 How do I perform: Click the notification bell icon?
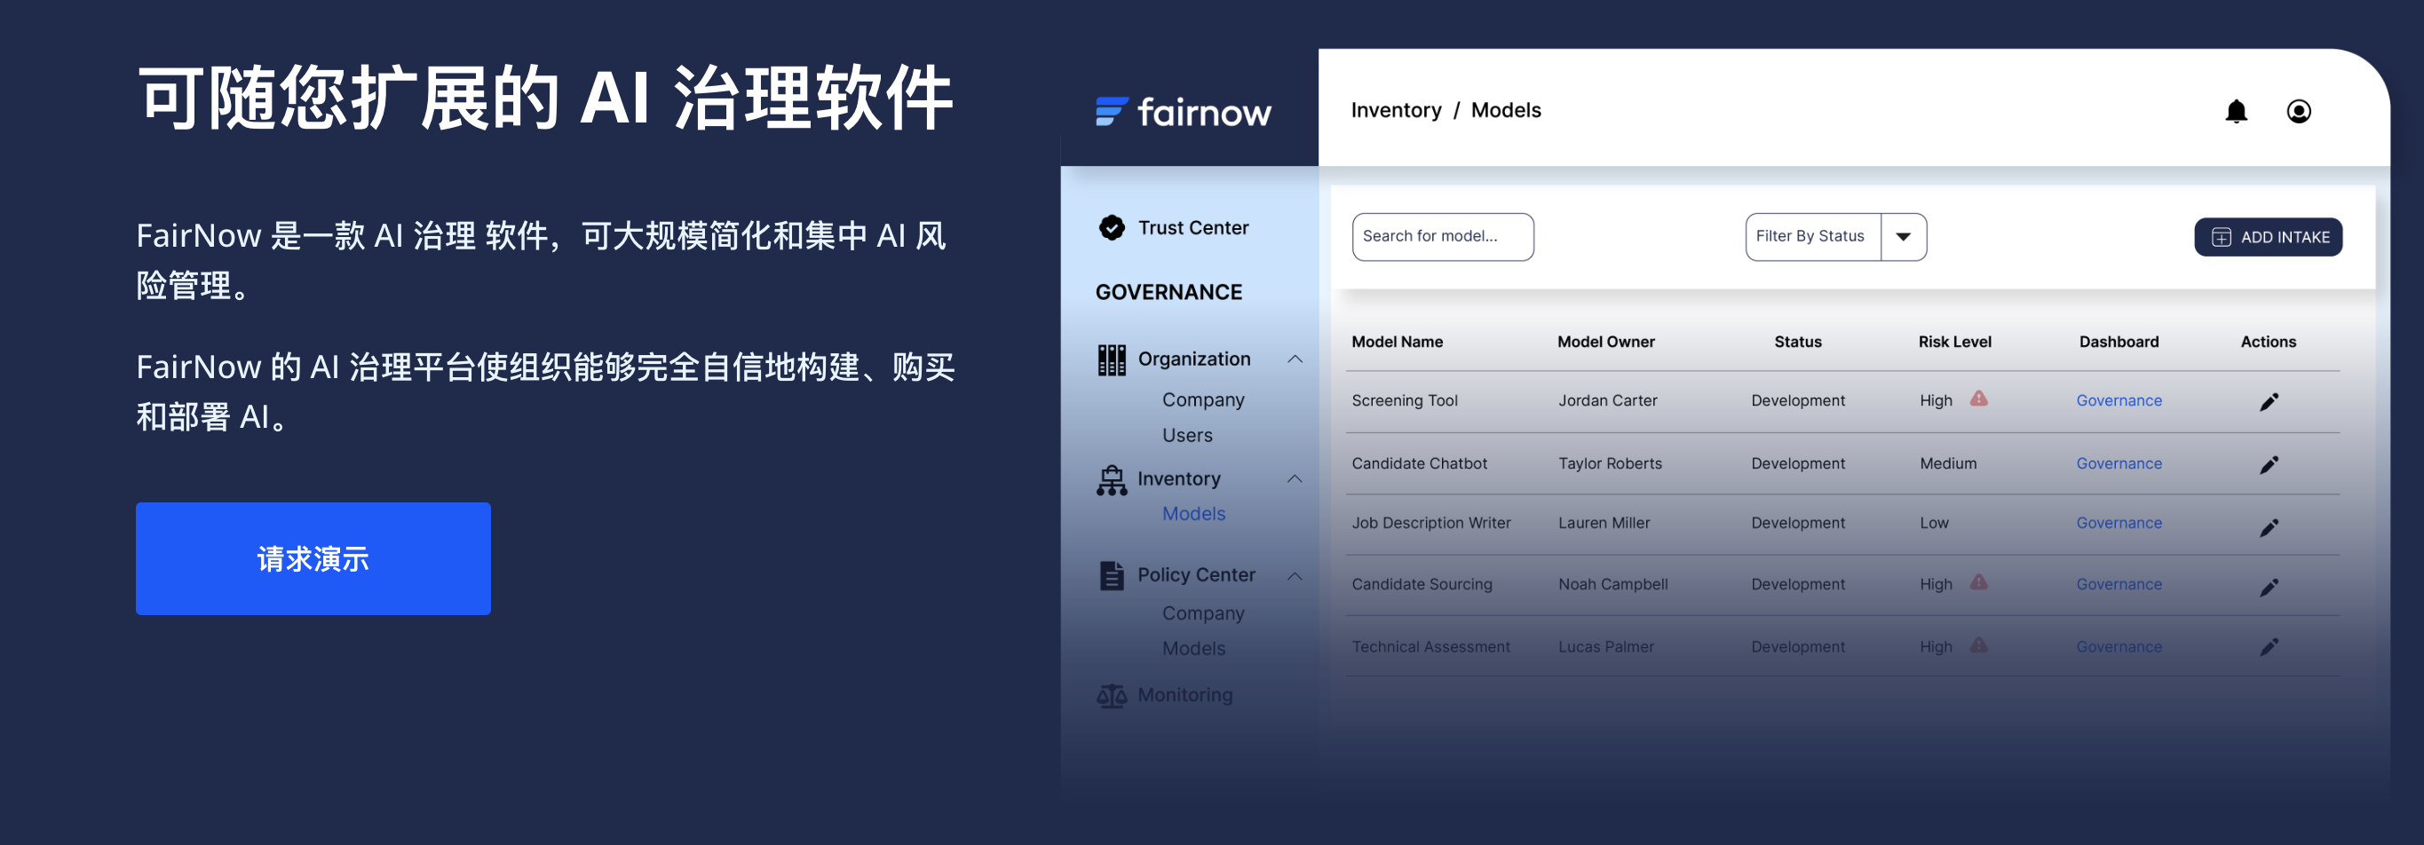pyautogui.click(x=2236, y=112)
